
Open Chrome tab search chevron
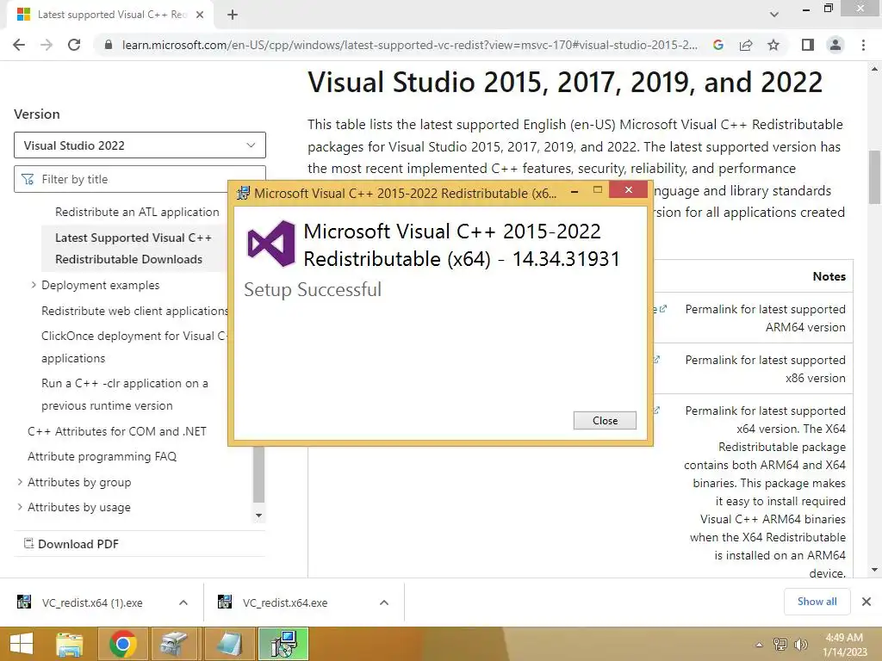pyautogui.click(x=774, y=15)
